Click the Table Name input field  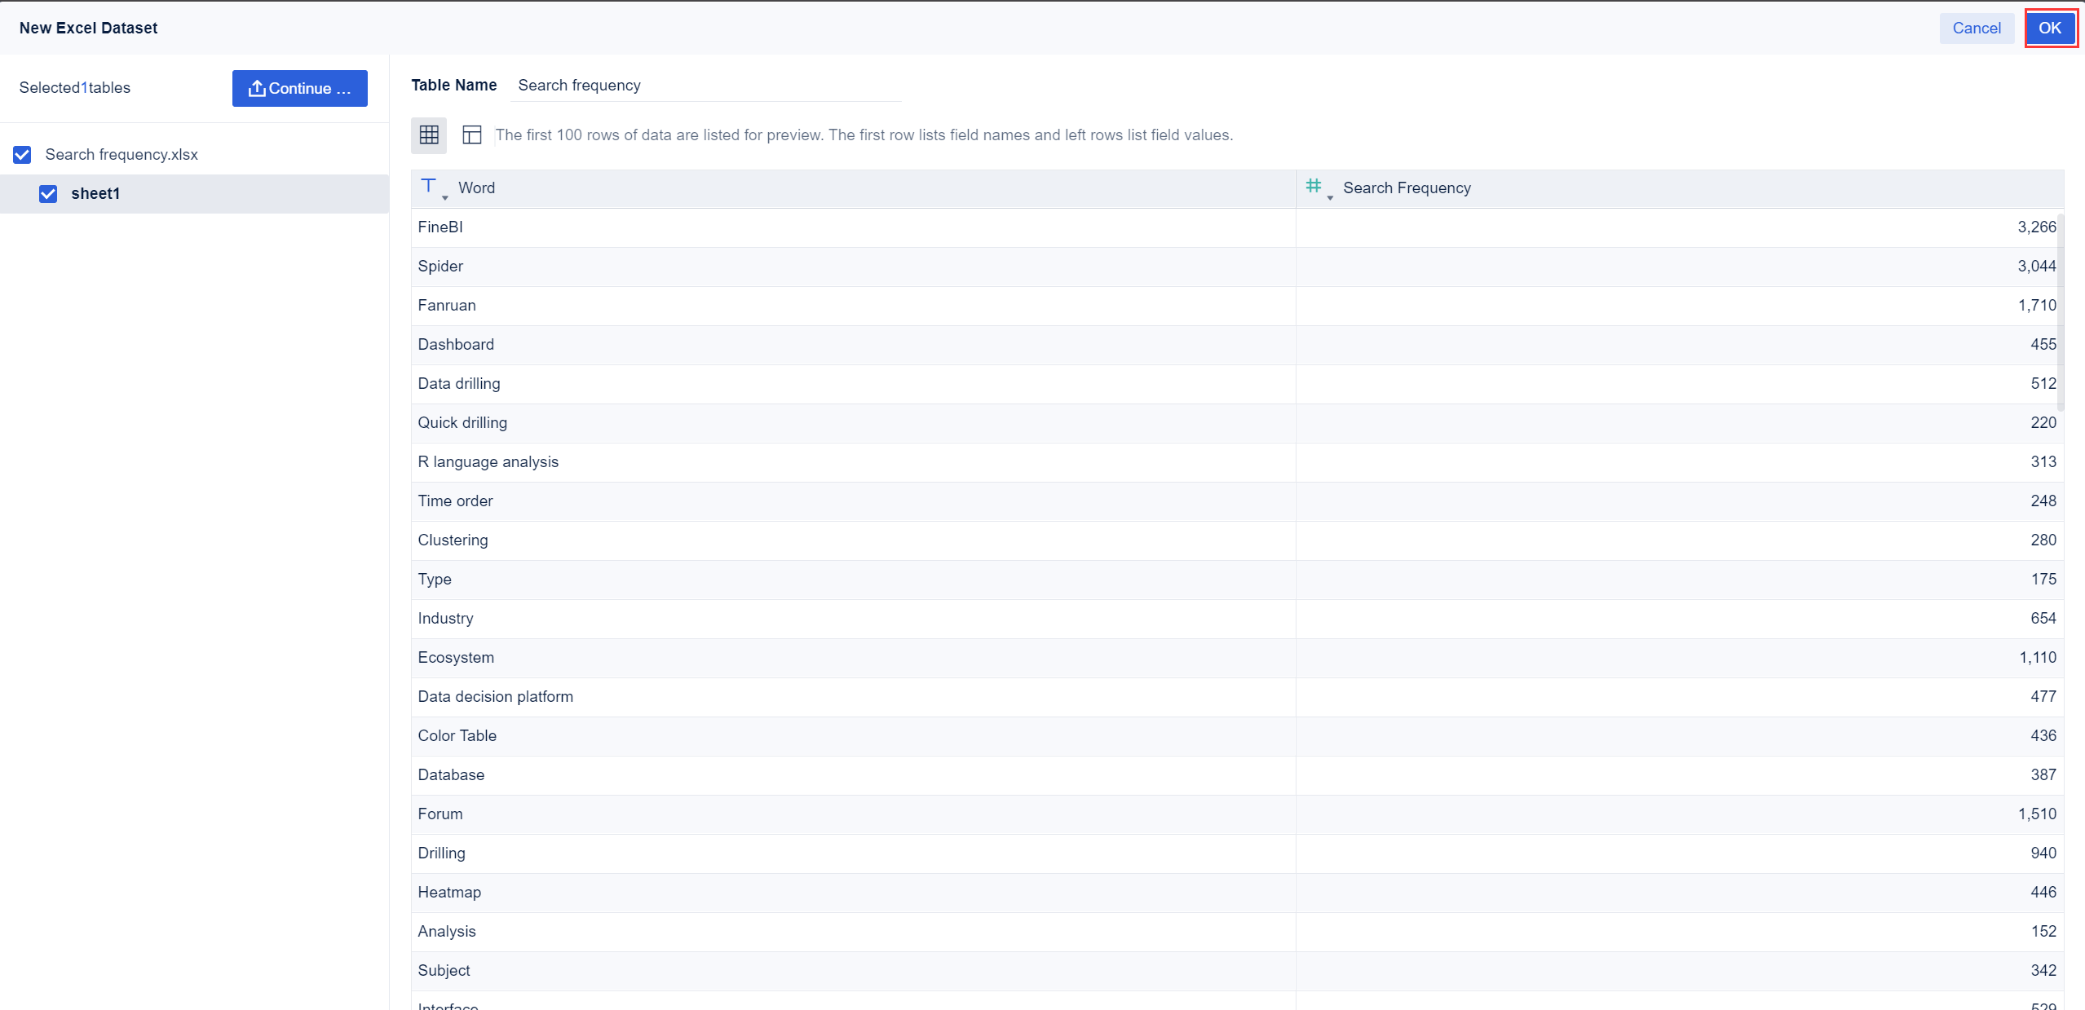pos(705,86)
